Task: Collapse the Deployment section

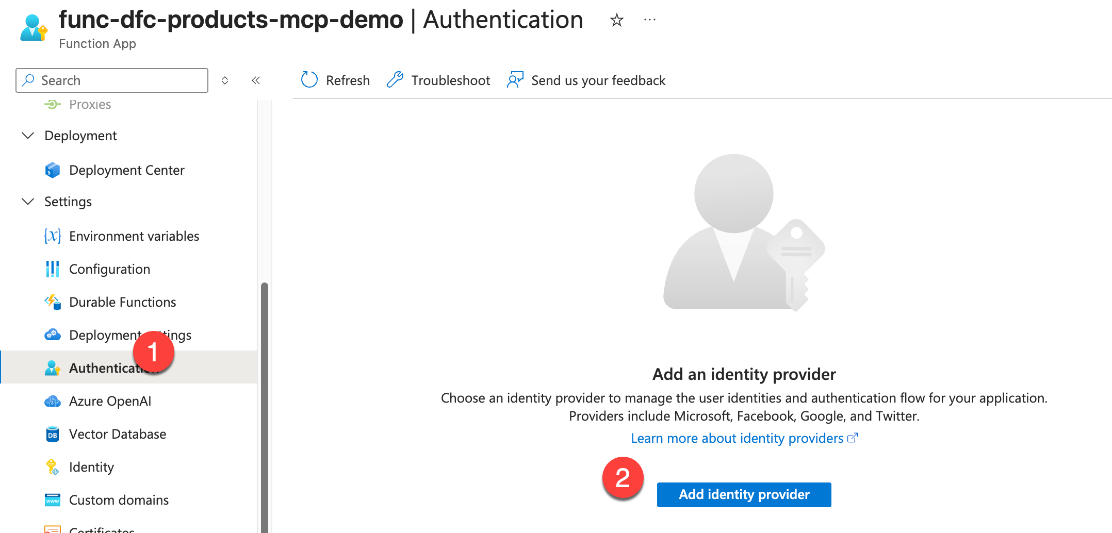Action: [28, 136]
